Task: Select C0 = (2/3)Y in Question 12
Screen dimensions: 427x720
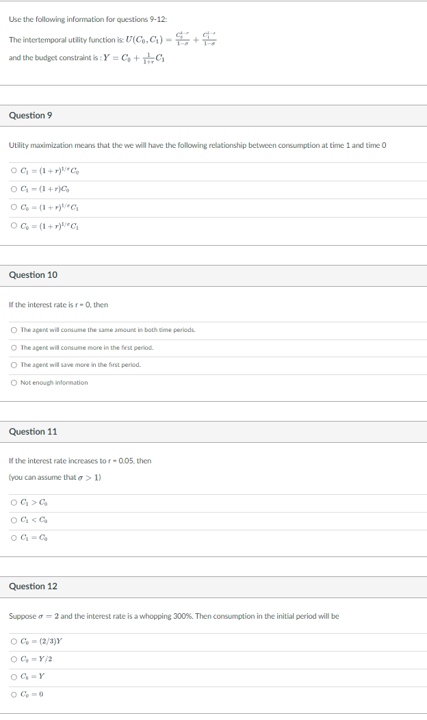Action: point(13,641)
